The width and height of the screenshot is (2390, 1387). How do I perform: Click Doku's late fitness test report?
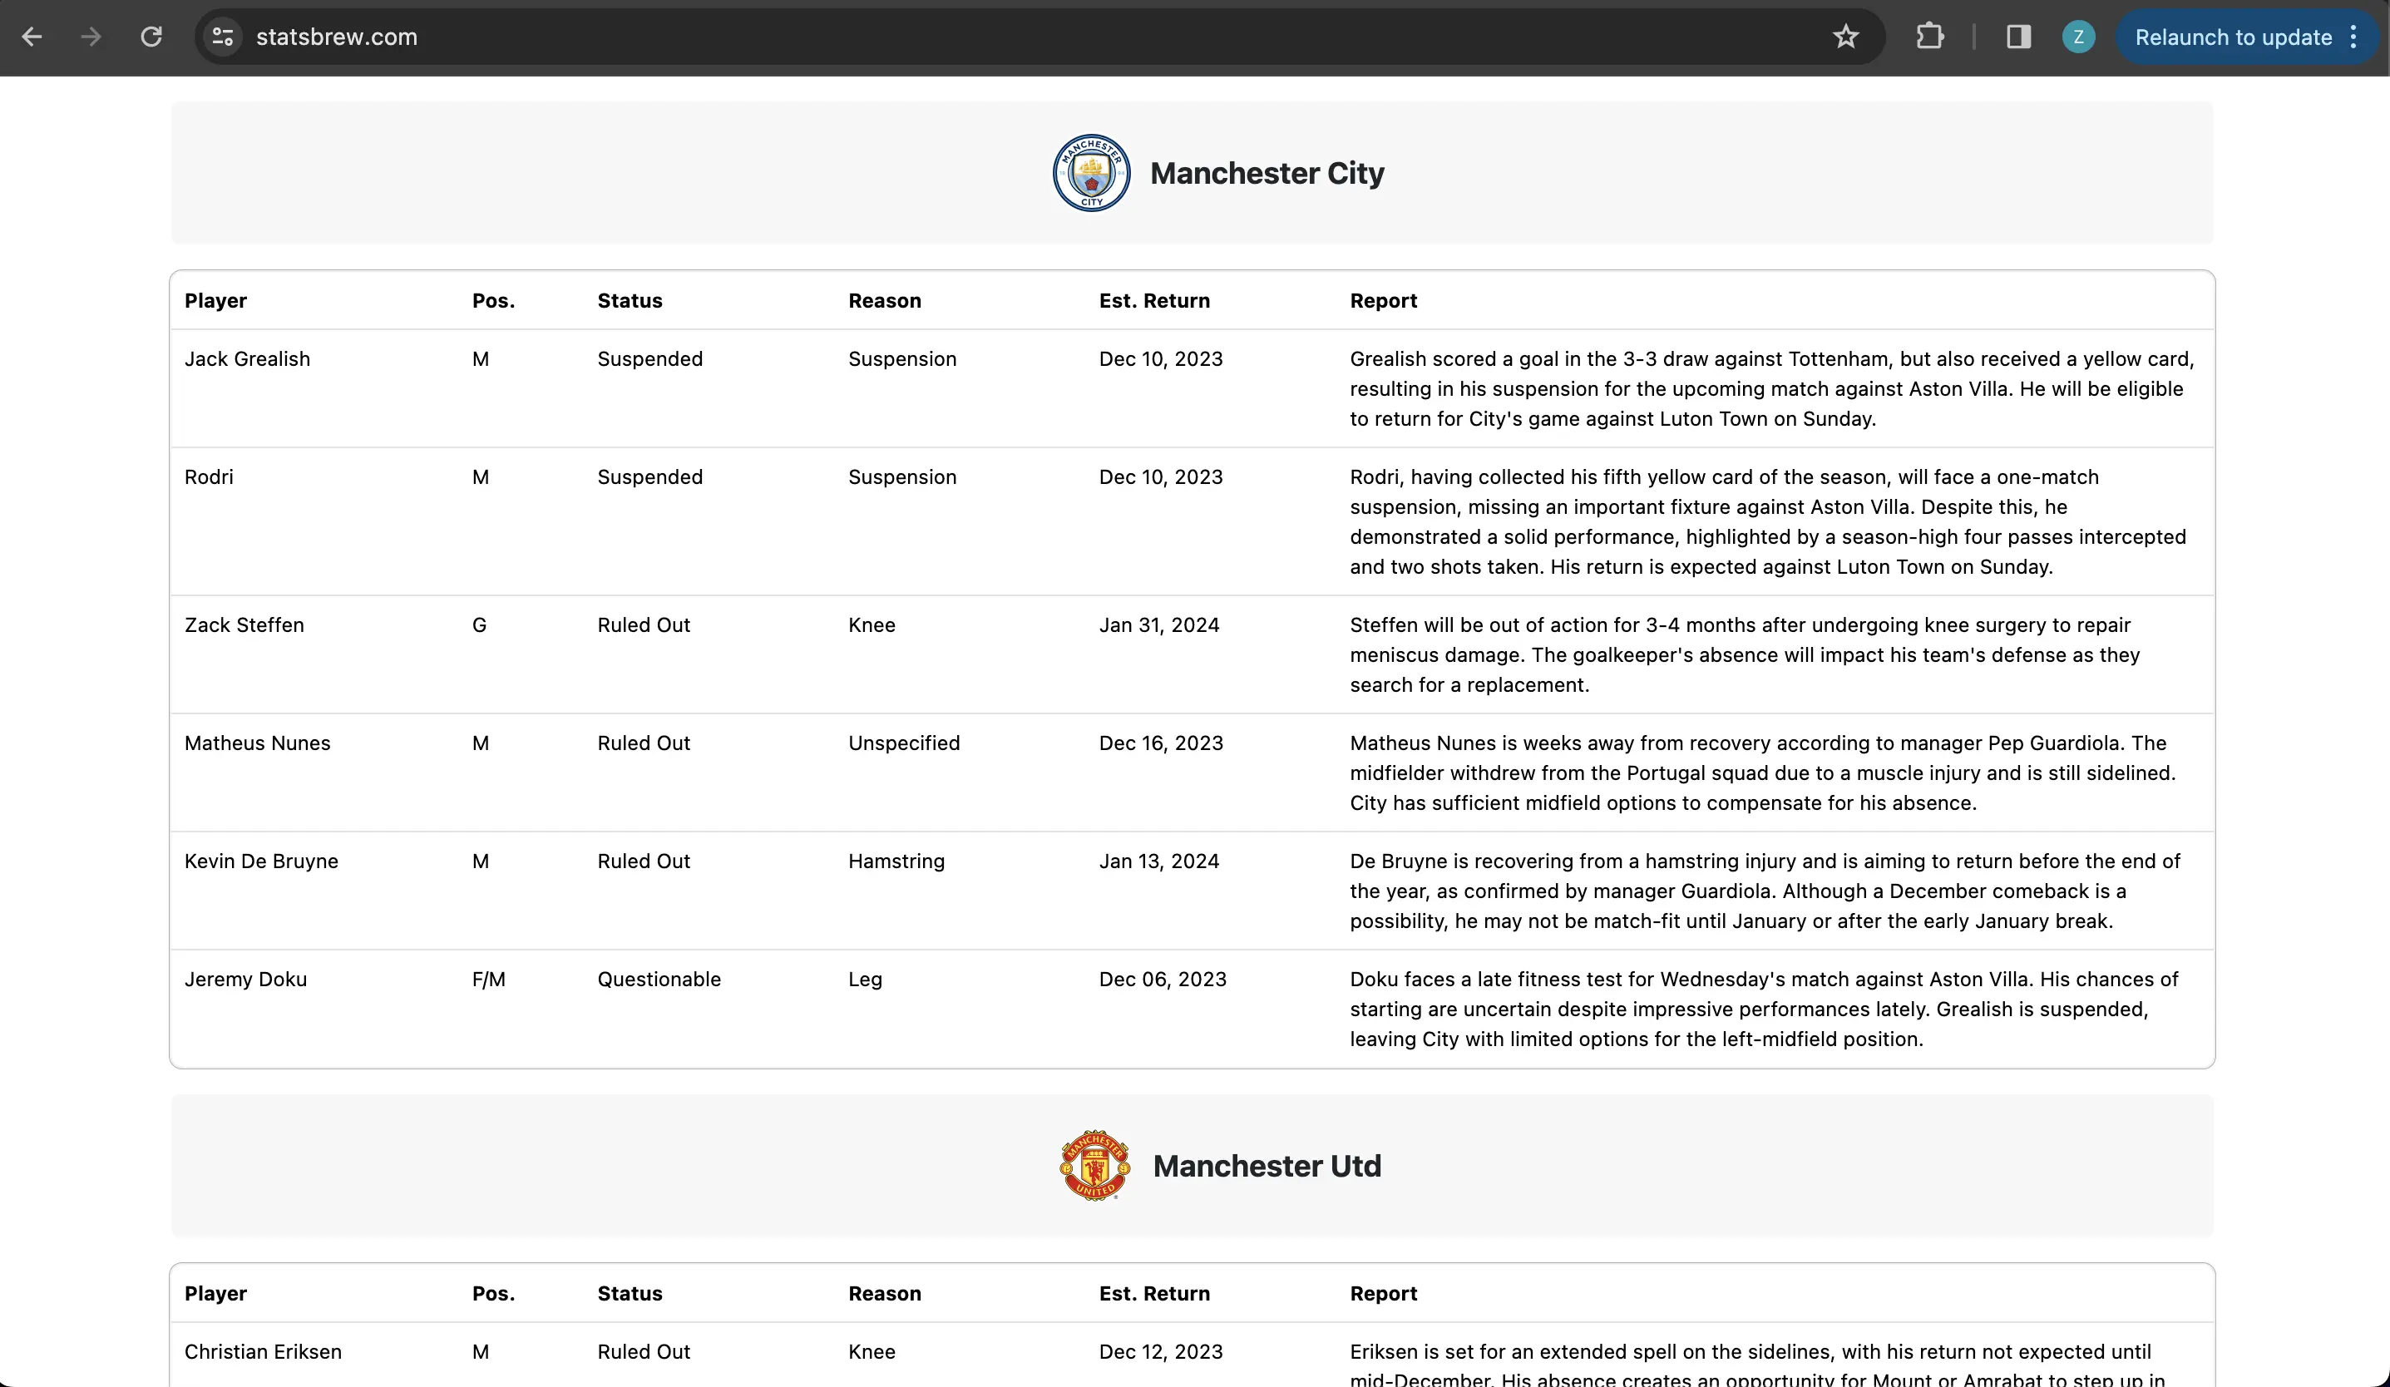click(1764, 1009)
